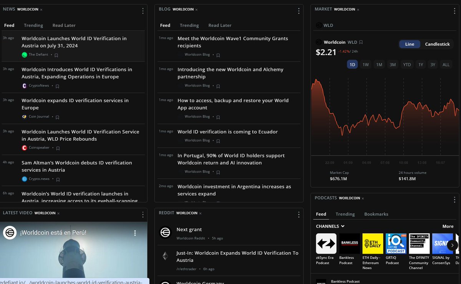Bookmark the Austria verification article by The Defiant
The width and height of the screenshot is (461, 284).
tap(56, 55)
